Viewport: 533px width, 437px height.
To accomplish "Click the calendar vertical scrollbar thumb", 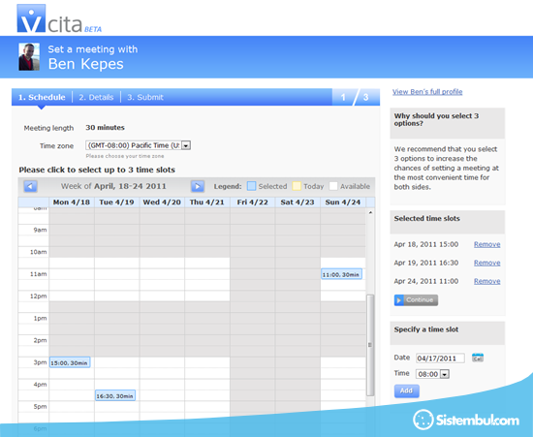I will click(x=370, y=345).
